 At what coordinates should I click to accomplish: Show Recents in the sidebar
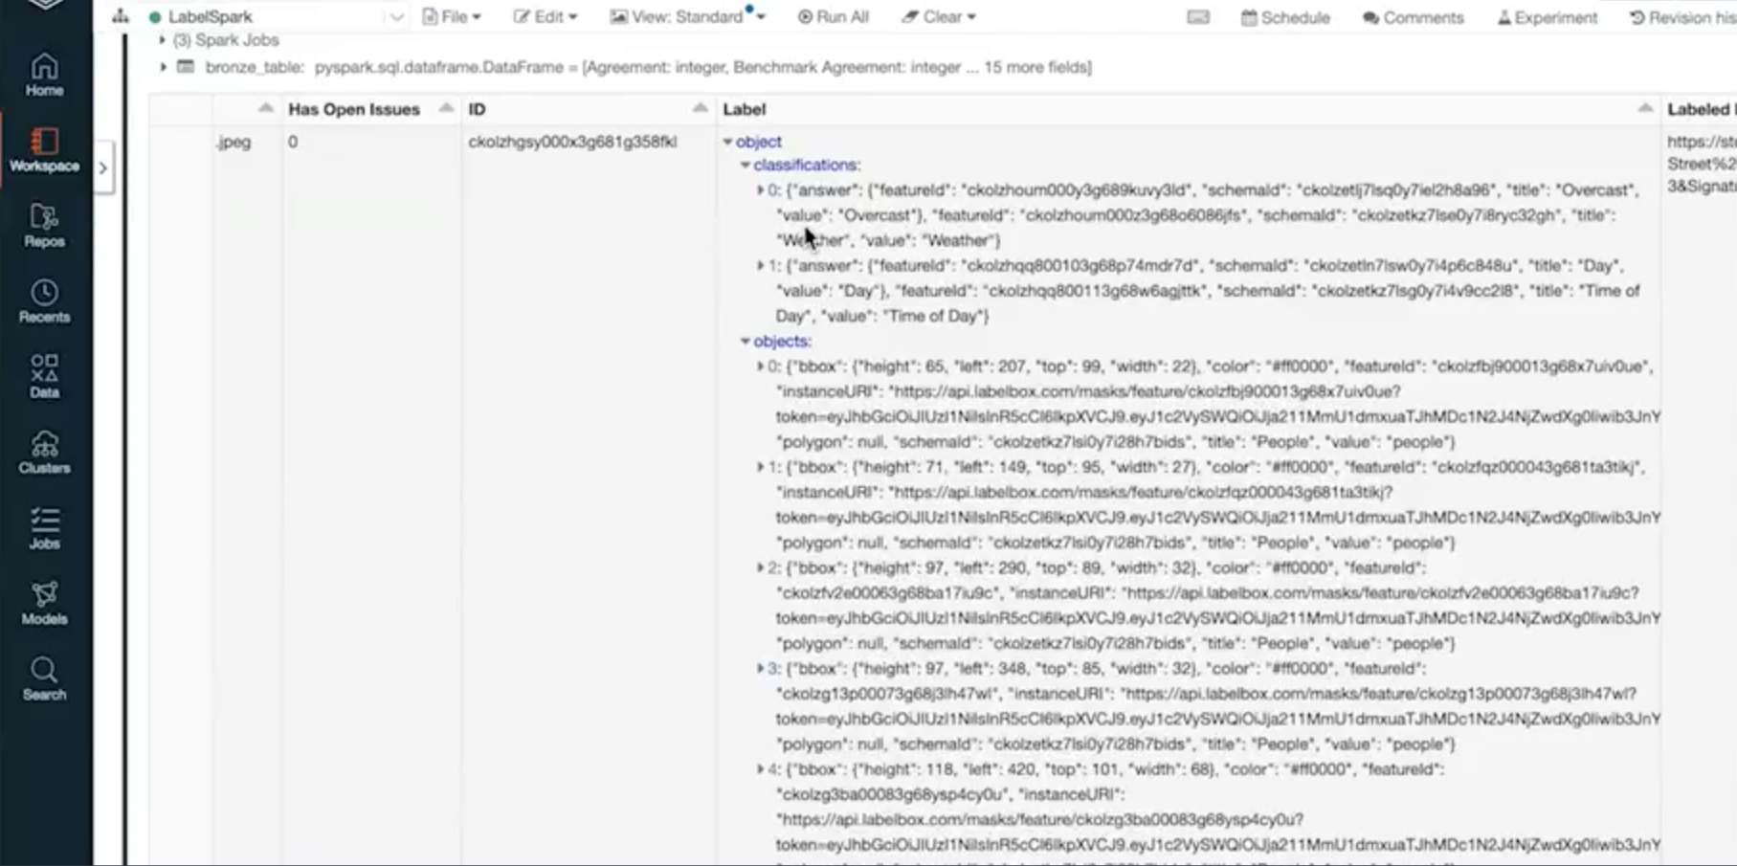pos(44,301)
